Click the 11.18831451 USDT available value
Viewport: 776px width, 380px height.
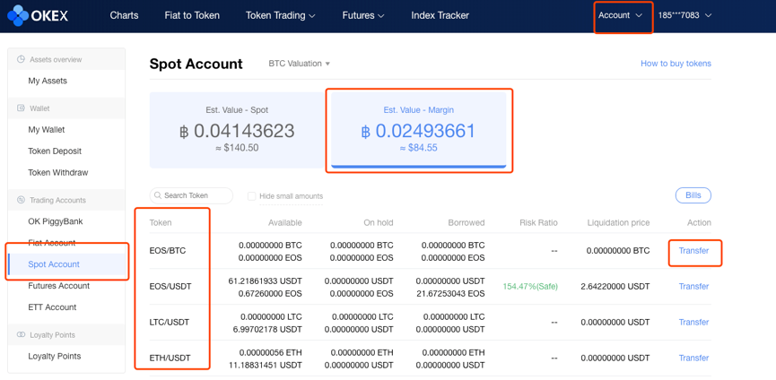click(266, 365)
